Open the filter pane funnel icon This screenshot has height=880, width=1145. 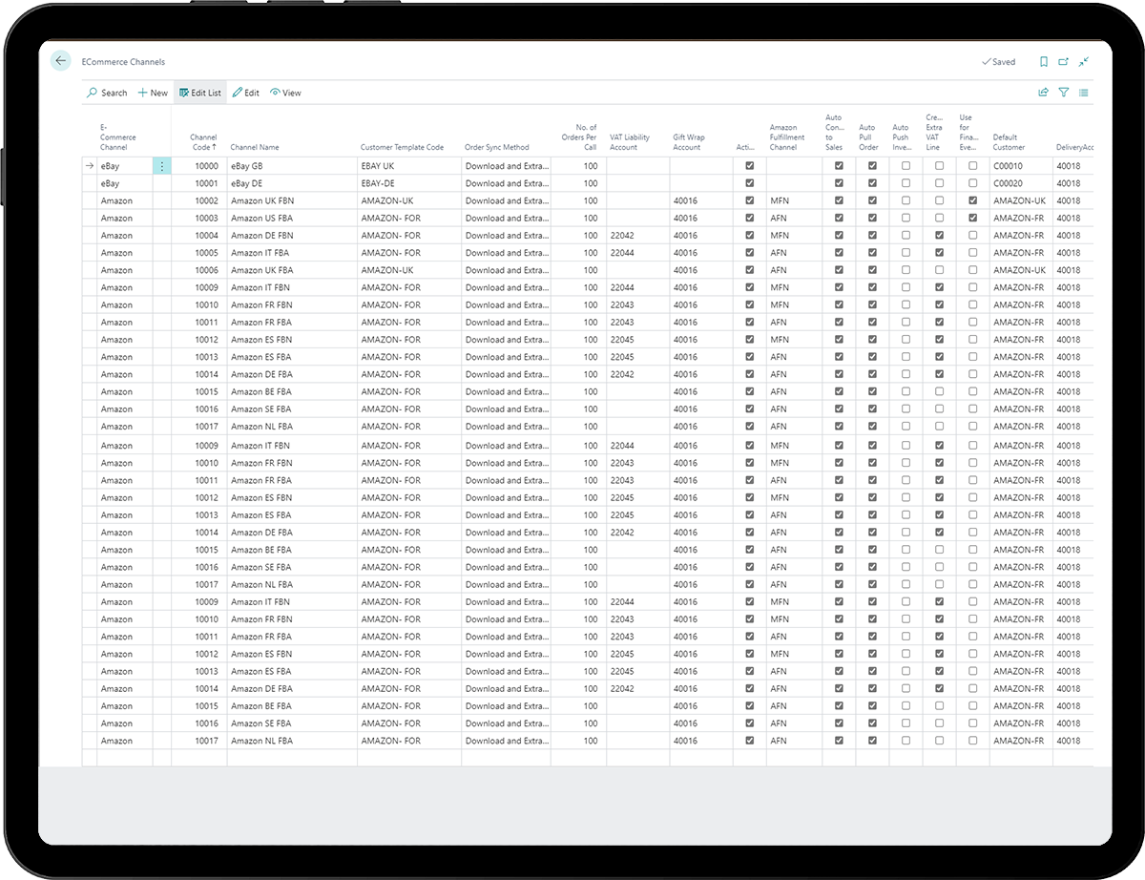(1064, 93)
